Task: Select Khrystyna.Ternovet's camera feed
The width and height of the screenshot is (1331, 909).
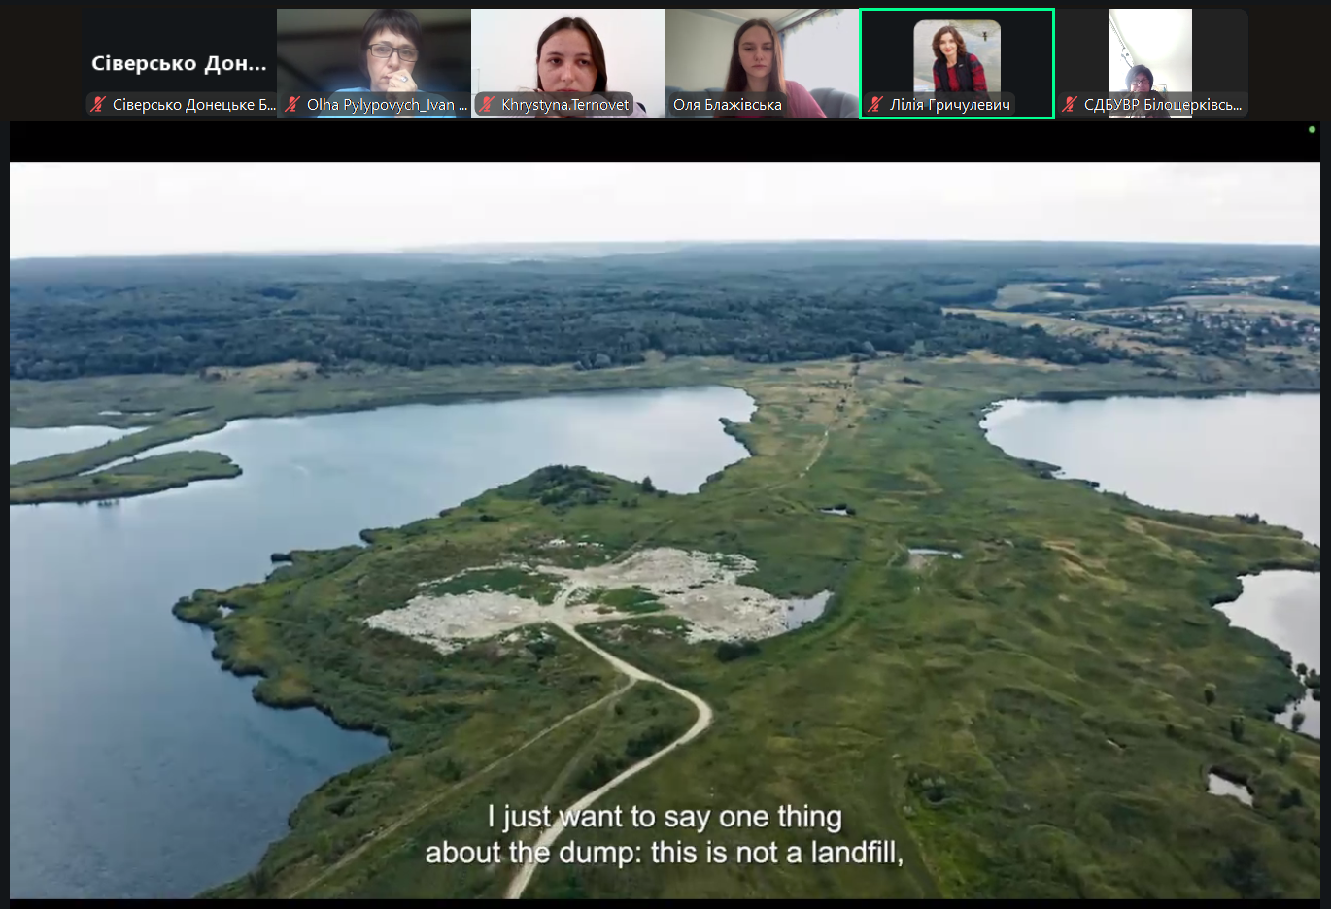Action: (x=568, y=53)
